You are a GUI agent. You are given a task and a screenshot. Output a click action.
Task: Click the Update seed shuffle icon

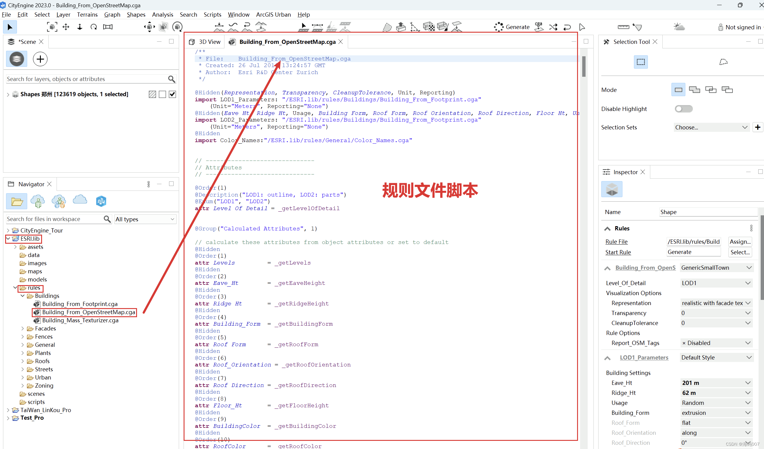click(x=553, y=27)
